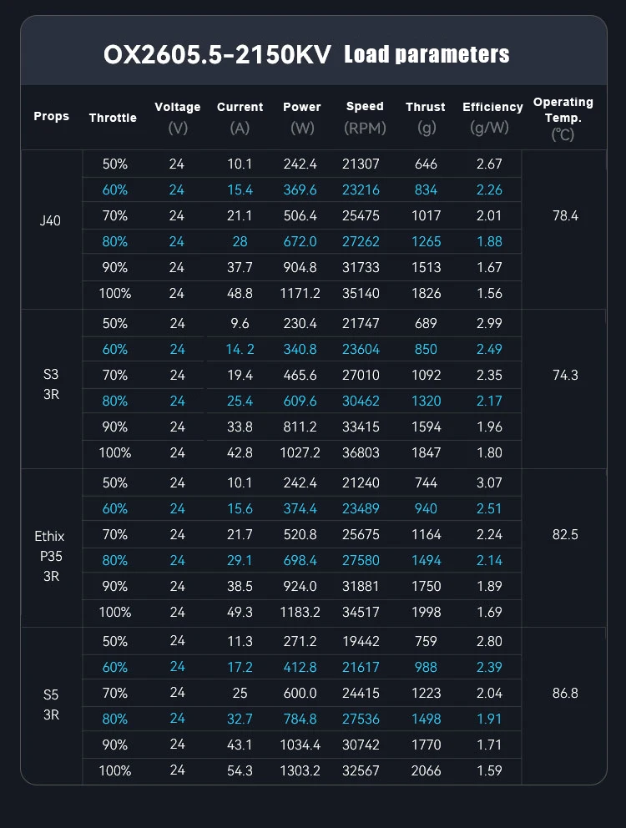Click the Operating Temp. column header
Image resolution: width=626 pixels, height=828 pixels.
coord(563,117)
